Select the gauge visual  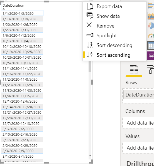point(151,36)
